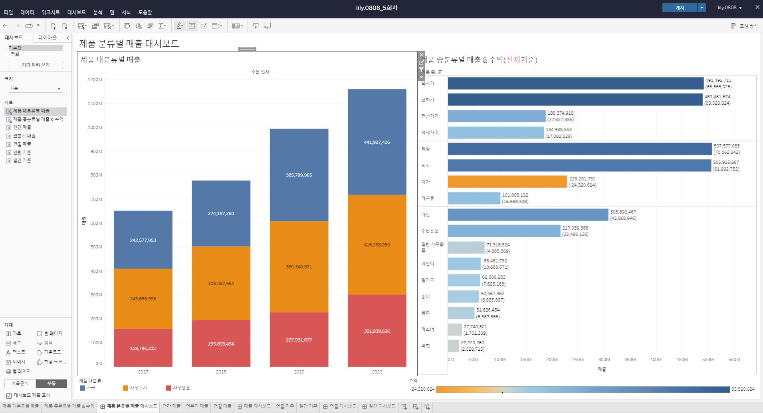Select the 확장 프로그램 extension object

coord(51,362)
